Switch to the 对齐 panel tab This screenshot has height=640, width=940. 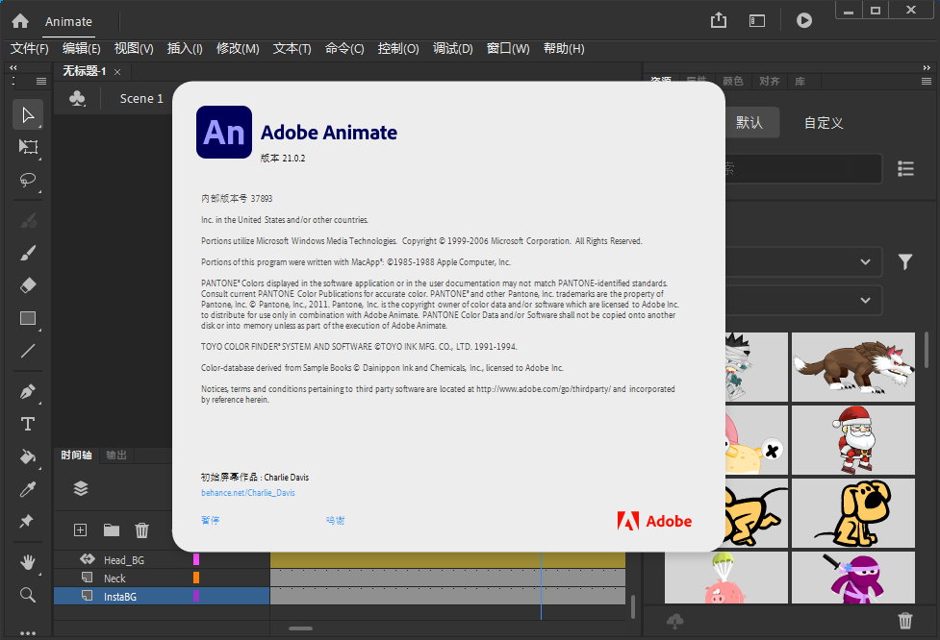coord(769,82)
